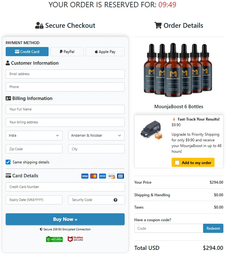Select the JCB card icon

point(120,176)
